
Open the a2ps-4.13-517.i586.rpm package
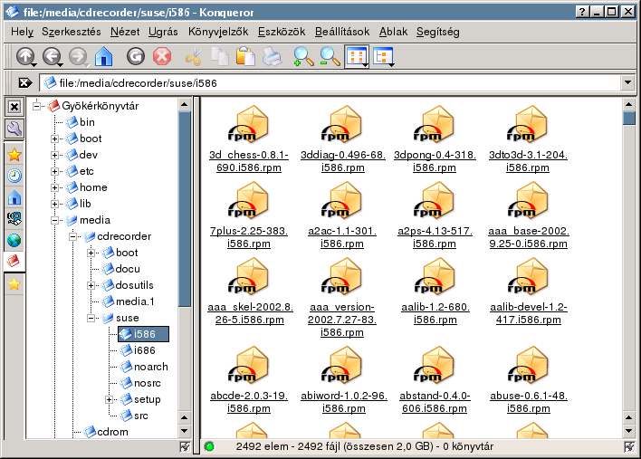tap(435, 215)
